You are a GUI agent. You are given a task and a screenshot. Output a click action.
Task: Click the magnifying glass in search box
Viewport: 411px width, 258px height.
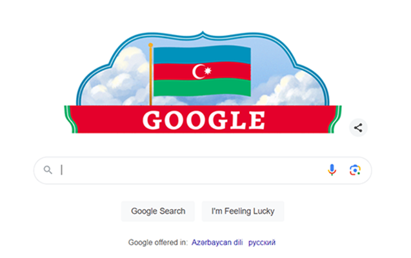[x=48, y=170]
